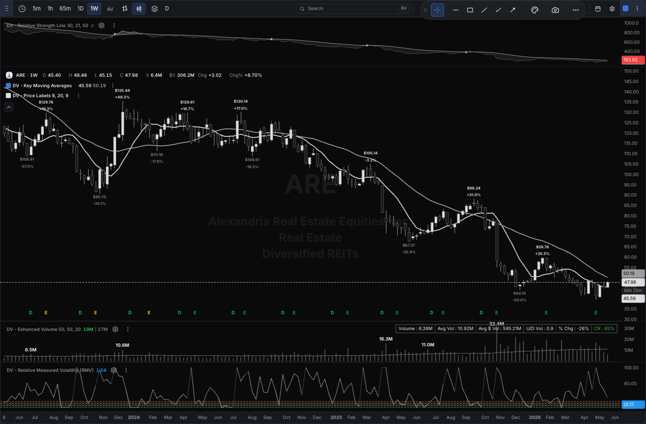Click the DV - Key Moving Averages label
The width and height of the screenshot is (646, 424).
point(42,86)
